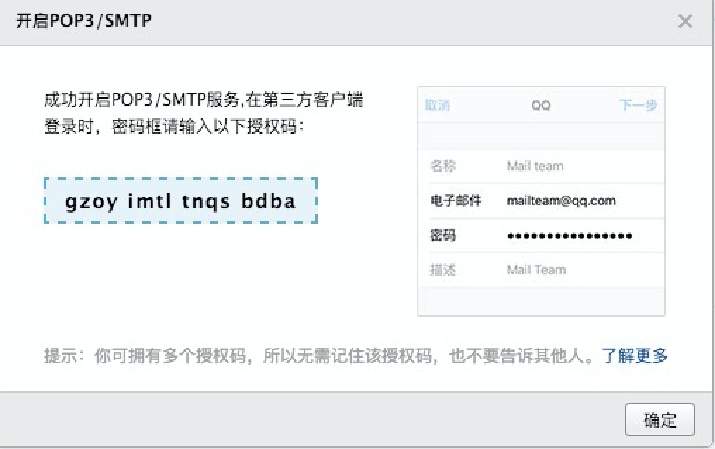Click the 电子邮件 field mailteam@qq.com
This screenshot has height=449, width=715.
click(x=540, y=201)
